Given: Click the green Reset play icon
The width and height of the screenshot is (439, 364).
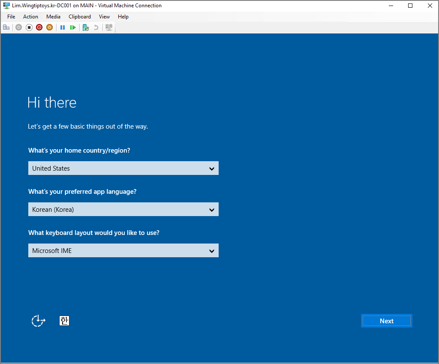Looking at the screenshot, I should (73, 27).
